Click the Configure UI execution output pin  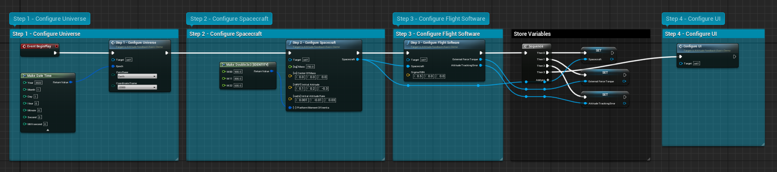point(735,57)
